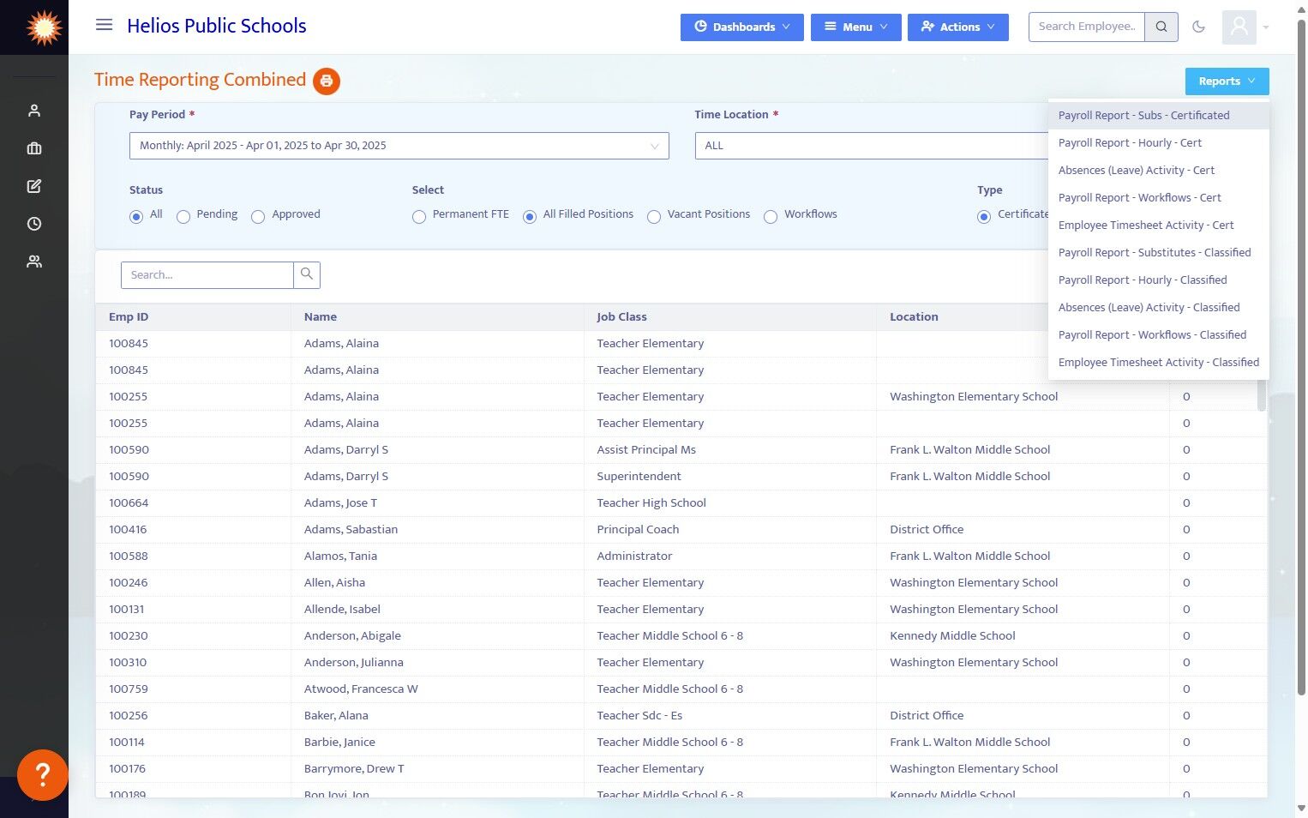Choose Payroll Report - Subs - Certificated

pyautogui.click(x=1159, y=116)
